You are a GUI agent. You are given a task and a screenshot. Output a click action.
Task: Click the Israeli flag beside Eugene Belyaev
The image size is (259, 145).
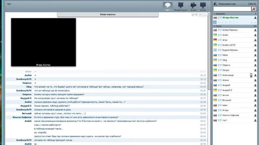tap(215, 50)
